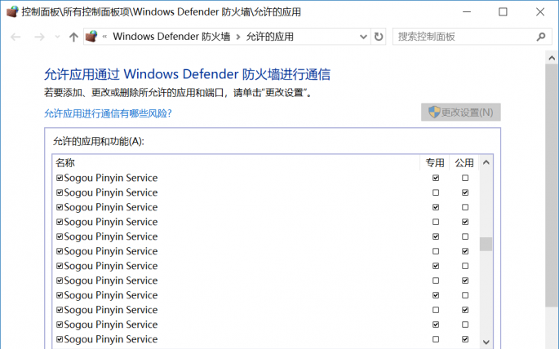Toggle the name checkbox of the first Sogou Pinyin Service

pyautogui.click(x=60, y=178)
